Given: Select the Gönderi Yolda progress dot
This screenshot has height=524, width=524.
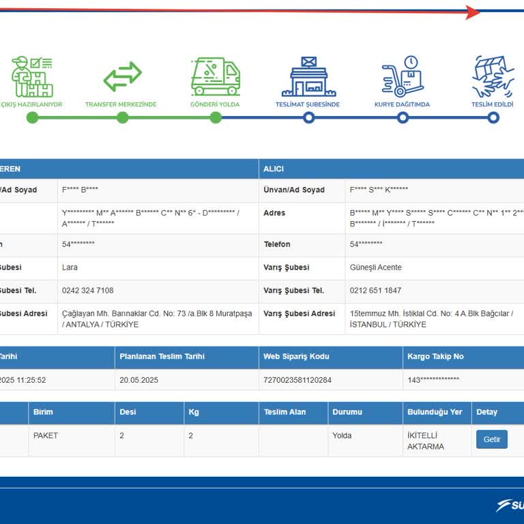Looking at the screenshot, I should tap(216, 117).
